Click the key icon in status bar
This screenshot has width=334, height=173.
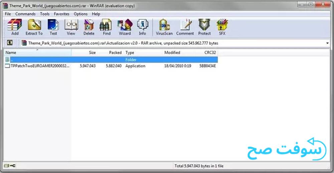point(13,166)
